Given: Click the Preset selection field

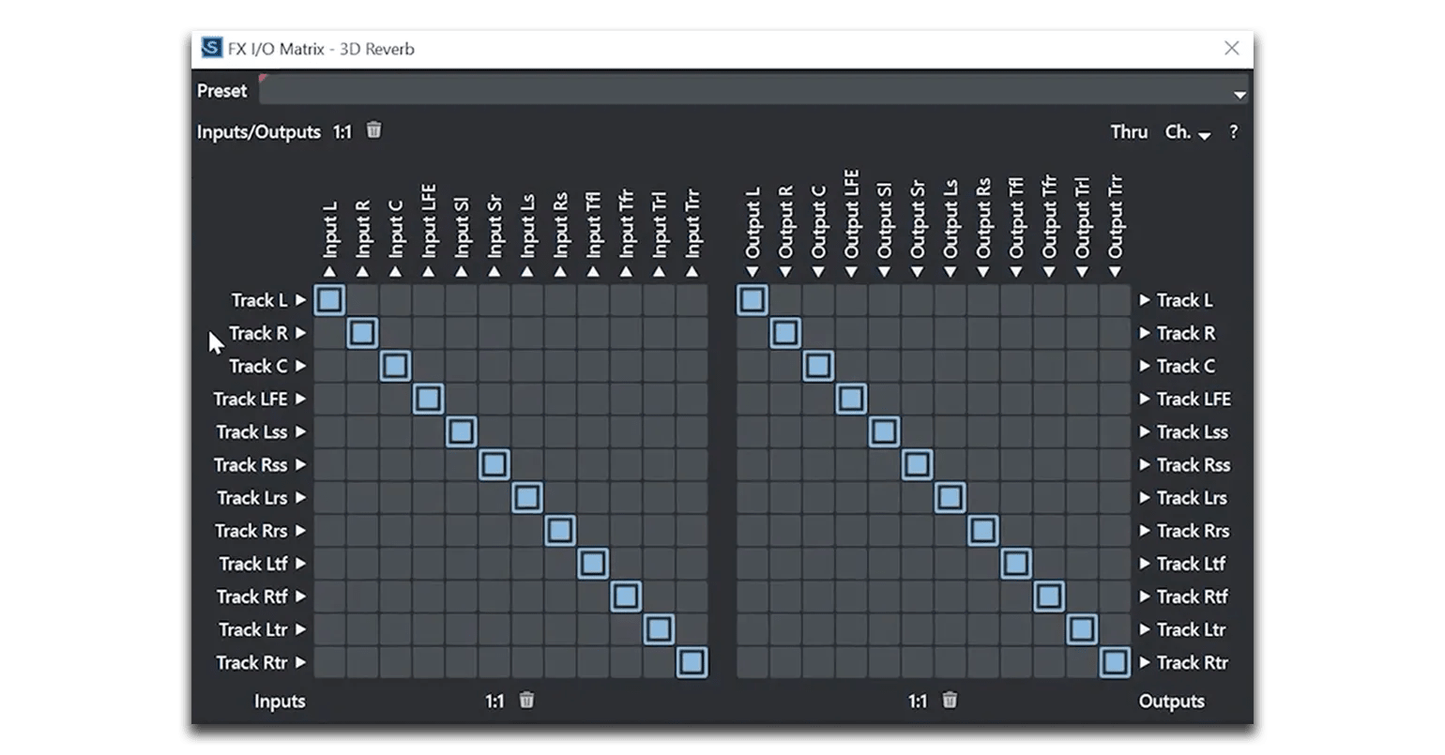Looking at the screenshot, I should (x=741, y=91).
